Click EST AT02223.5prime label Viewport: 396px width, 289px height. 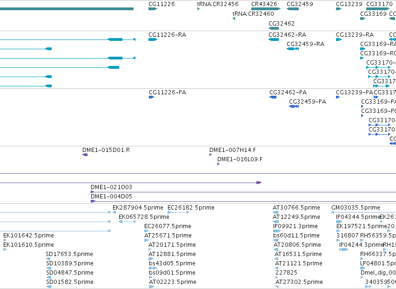tap(173, 282)
